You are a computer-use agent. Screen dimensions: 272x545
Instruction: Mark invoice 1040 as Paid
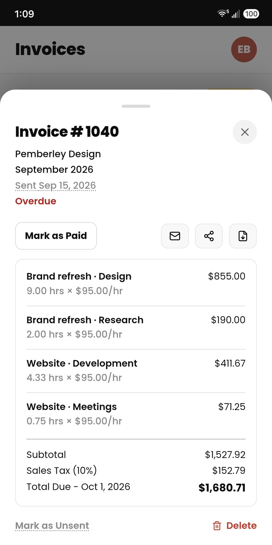56,236
